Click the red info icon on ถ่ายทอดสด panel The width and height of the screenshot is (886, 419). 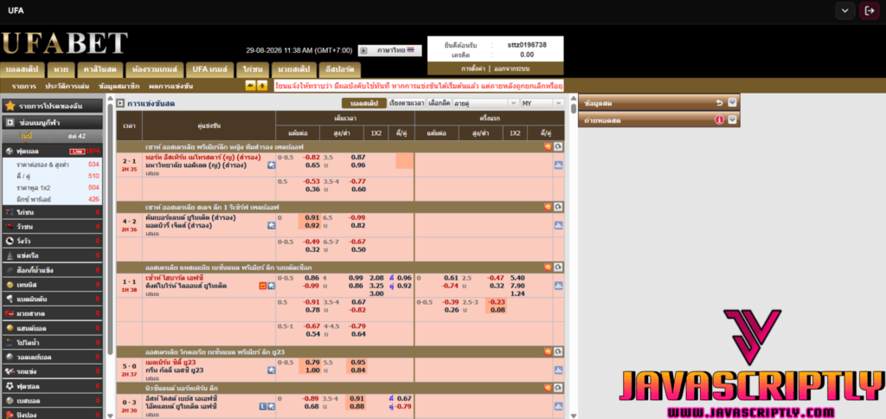[719, 119]
